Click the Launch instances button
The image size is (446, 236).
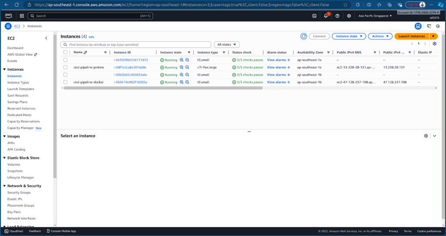pyautogui.click(x=412, y=36)
